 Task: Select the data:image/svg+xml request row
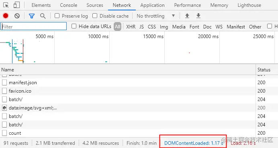click(x=139, y=108)
